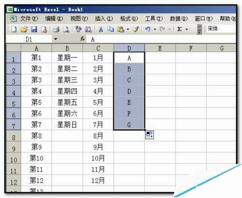Select column C header
The width and height of the screenshot is (242, 198).
click(98, 48)
